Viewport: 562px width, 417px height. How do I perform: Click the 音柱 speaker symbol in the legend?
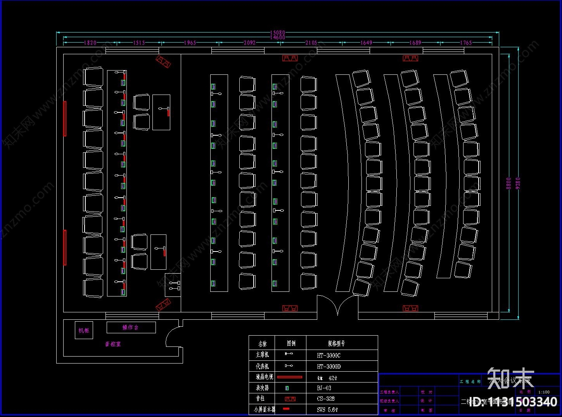point(290,399)
